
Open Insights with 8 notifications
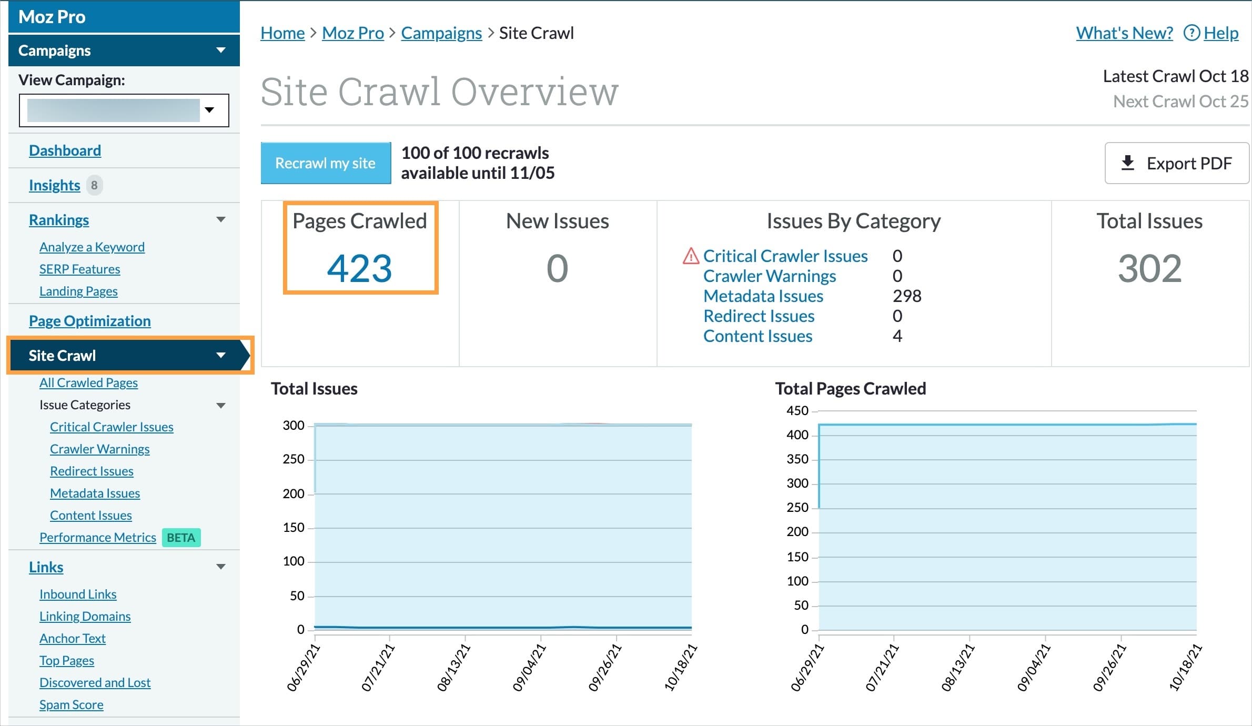coord(54,185)
